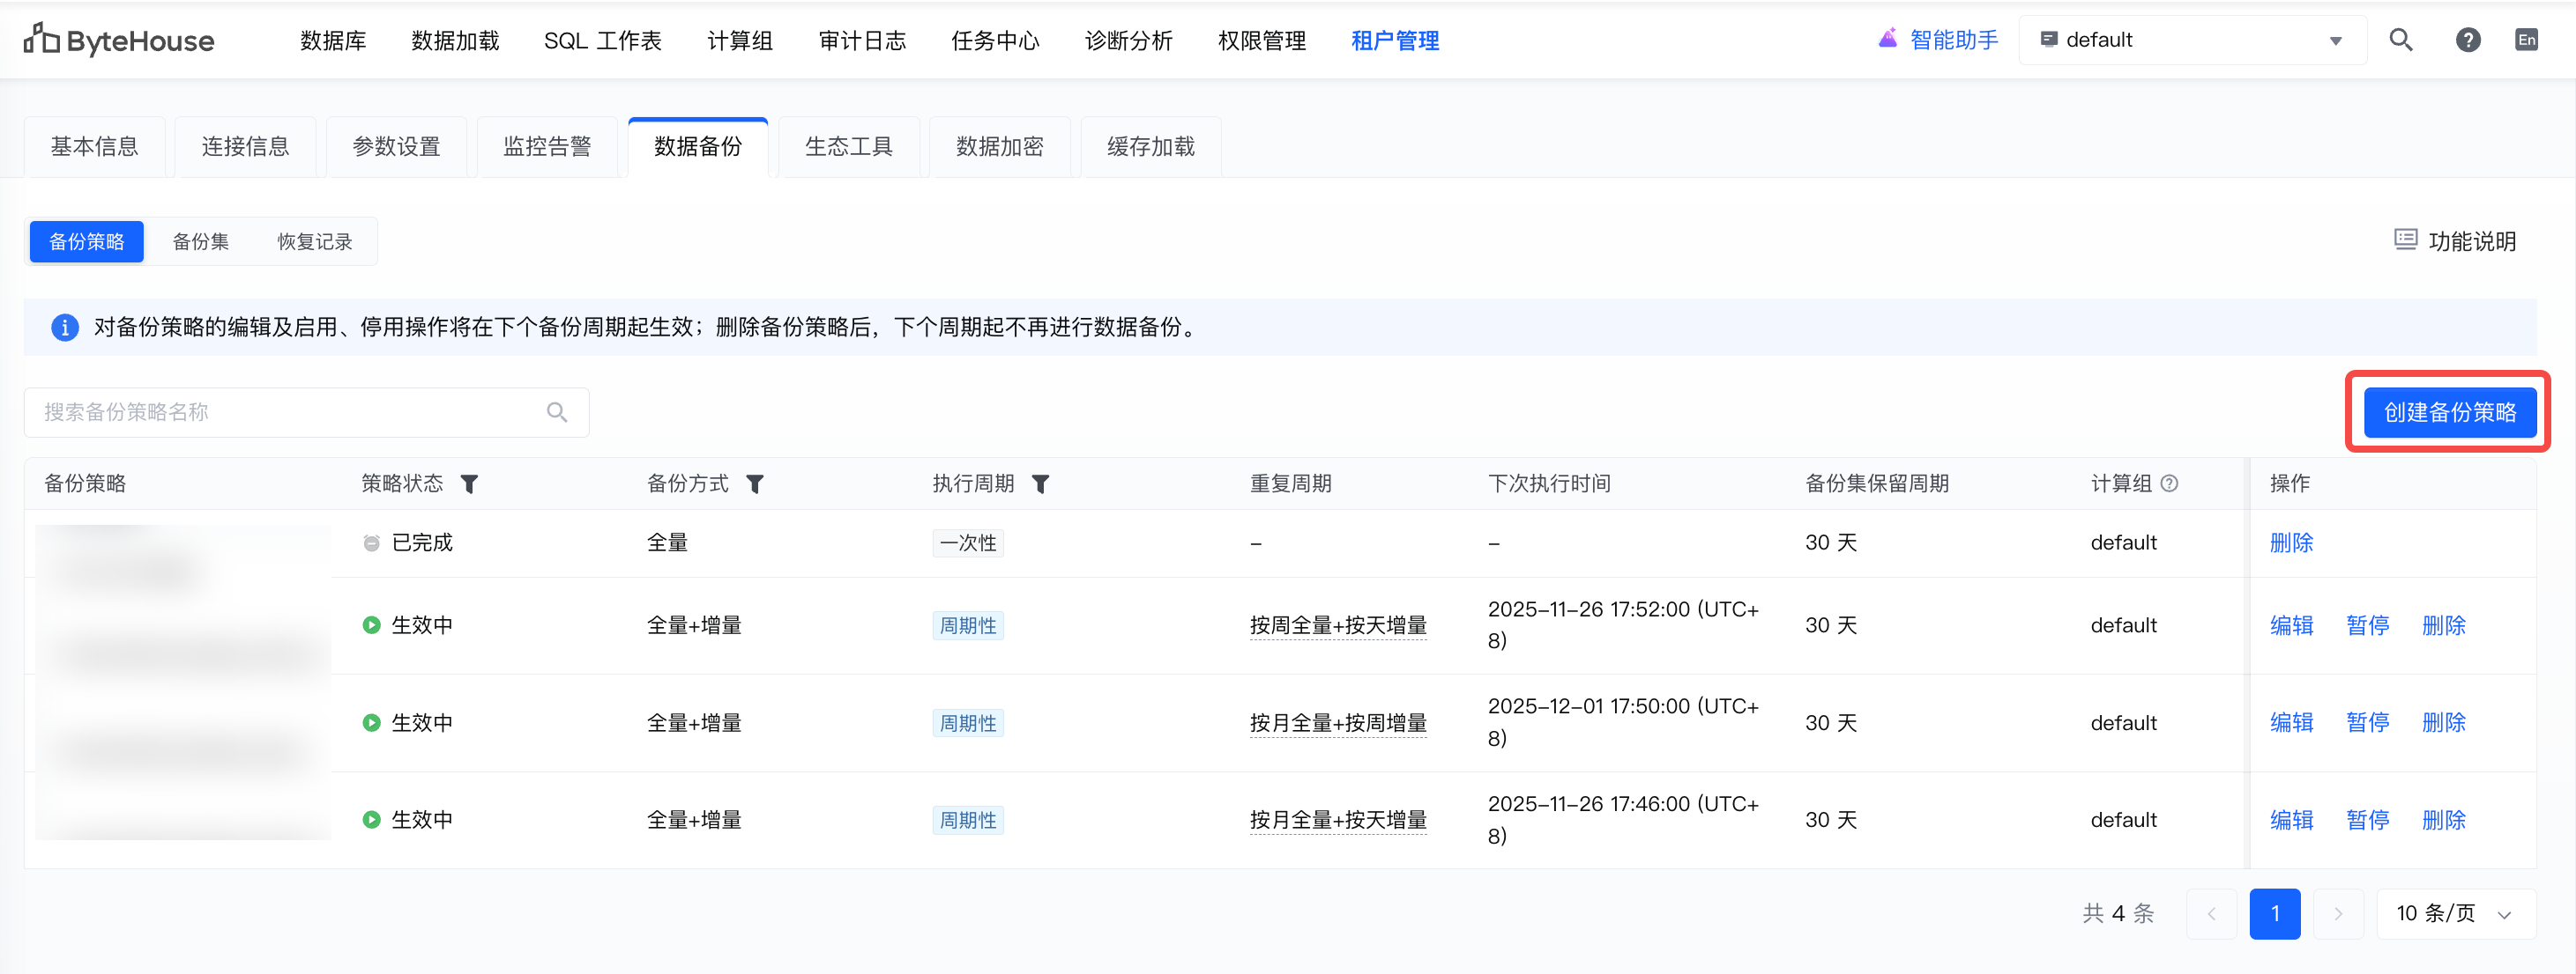Image resolution: width=2576 pixels, height=974 pixels.
Task: Click the 策略状态 filter funnel icon
Action: [469, 484]
